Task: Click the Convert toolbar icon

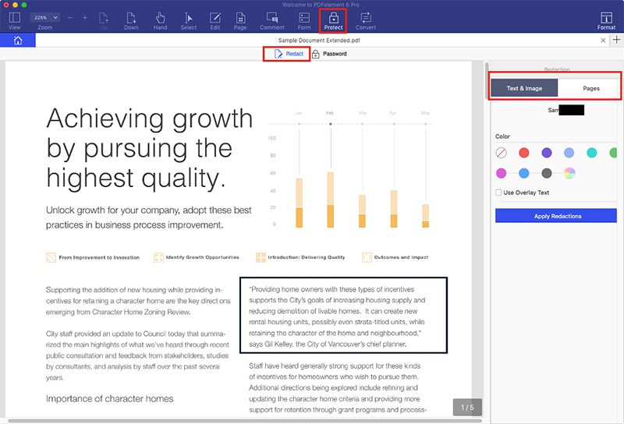Action: pyautogui.click(x=365, y=19)
